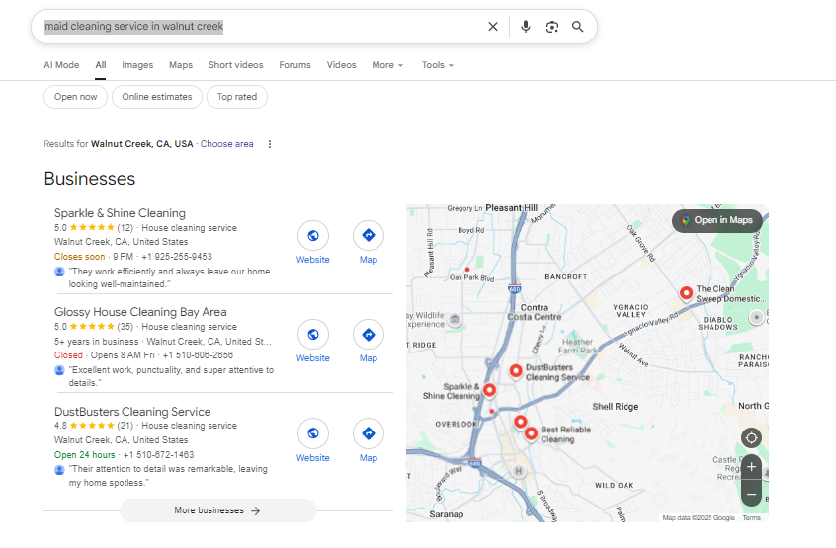The image size is (836, 548).
Task: Open the Tools dropdown
Action: 437,65
